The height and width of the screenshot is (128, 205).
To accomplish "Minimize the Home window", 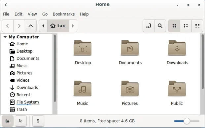I will 177,5.
